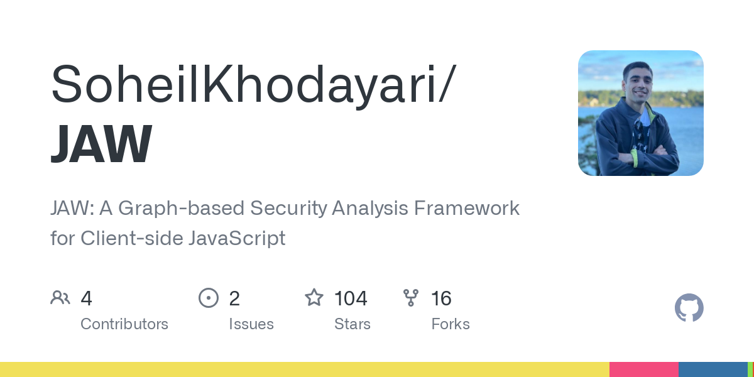754x377 pixels.
Task: Click the Forks branch icon
Action: (411, 298)
